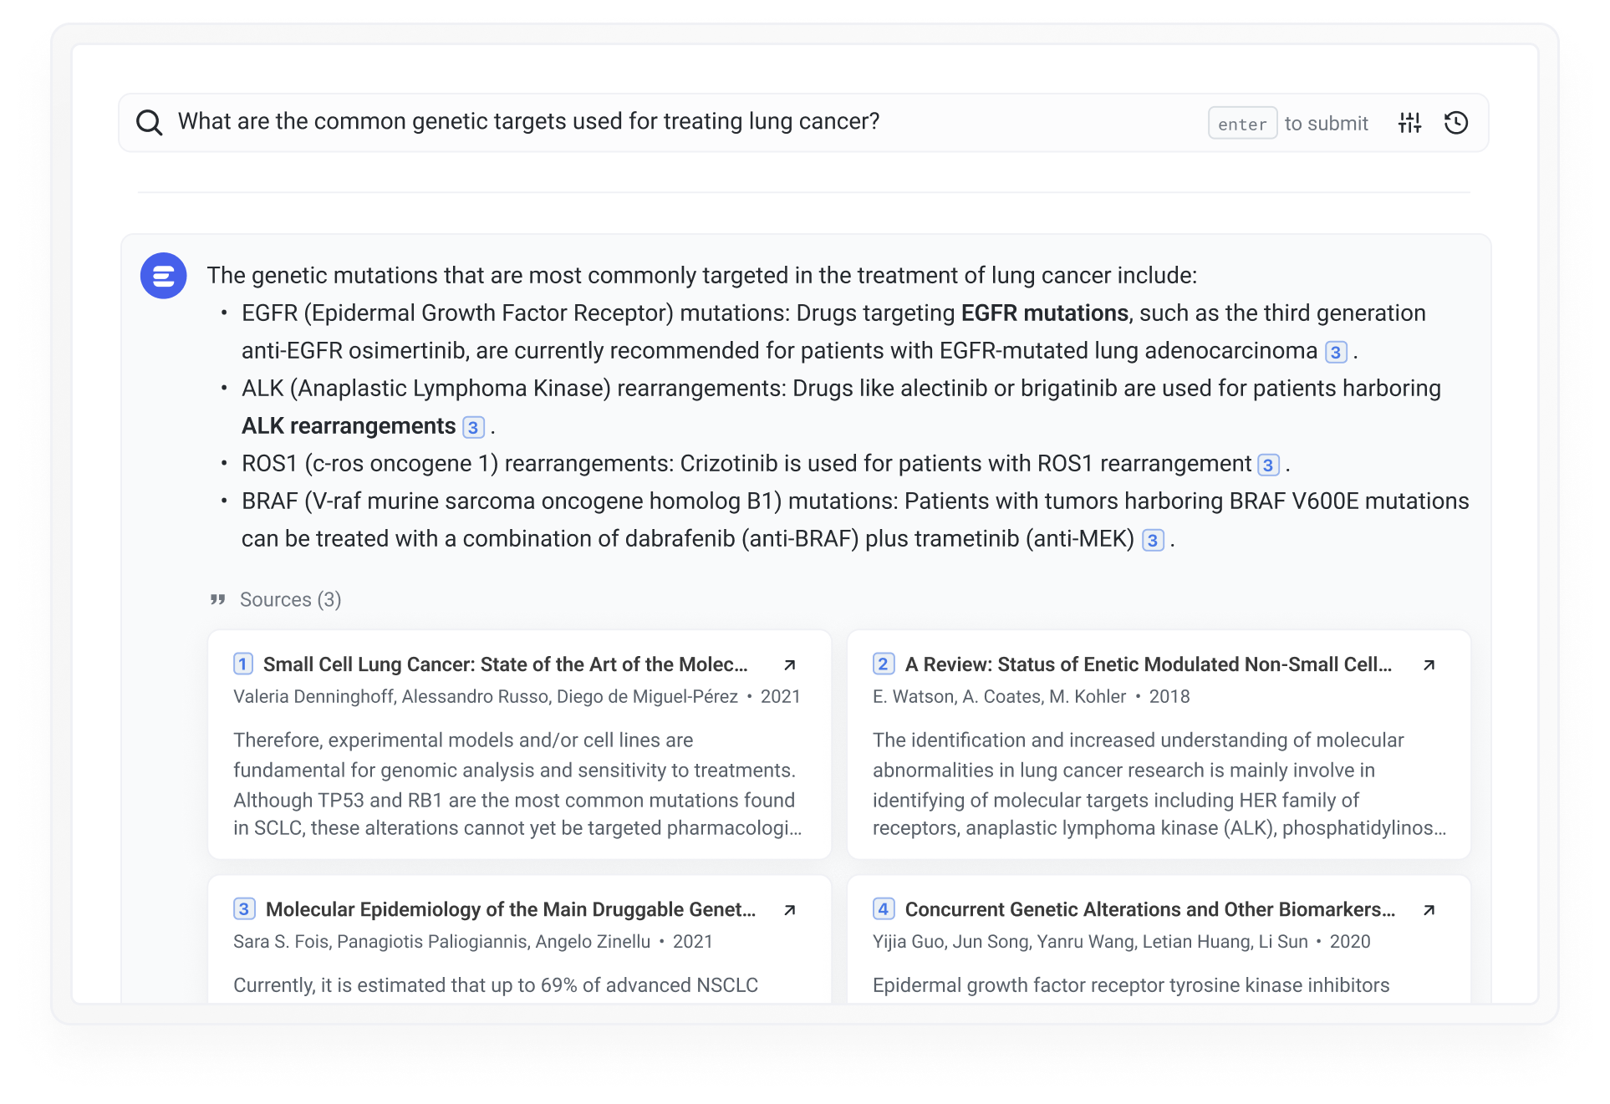Open external link for Molecular Epidemiology source
This screenshot has height=1104, width=1610.
tap(789, 910)
